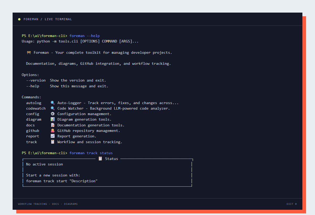The width and height of the screenshot is (315, 215).
Task: Click the magnifier icon next to Code Watcher
Action: pos(52,108)
